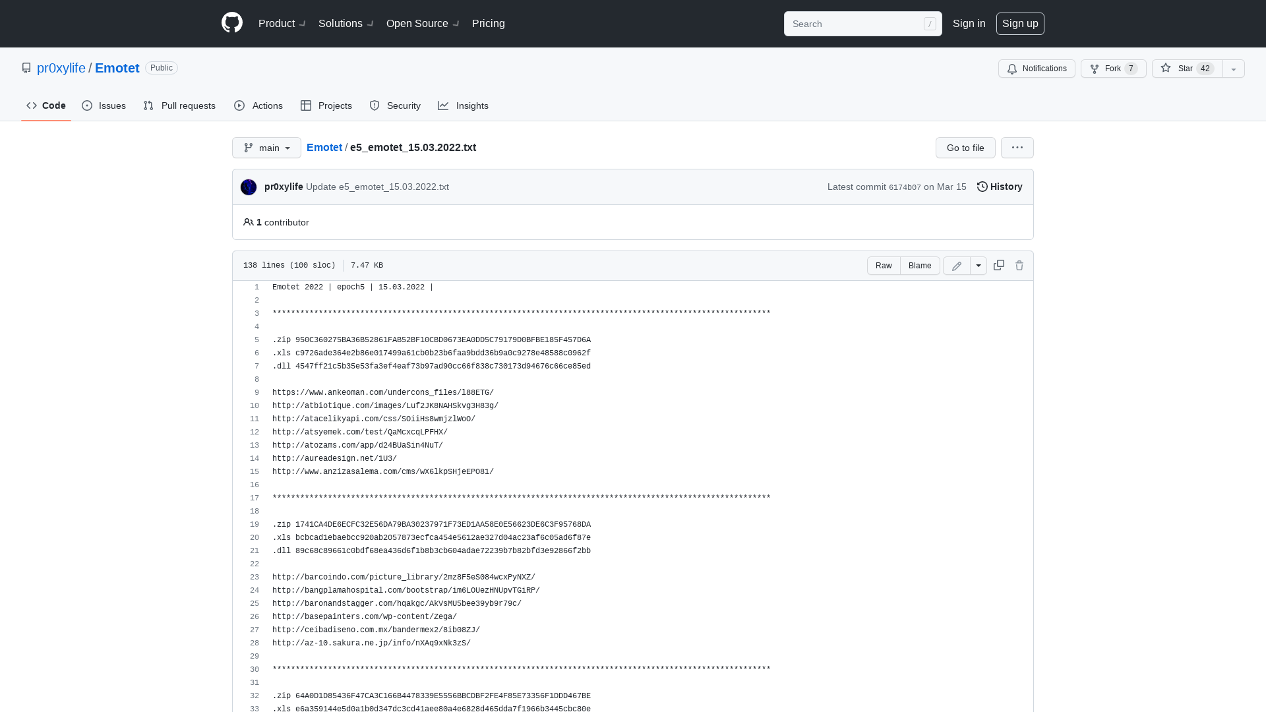The image size is (1266, 712).
Task: Open pr0xylife commit author link
Action: pyautogui.click(x=284, y=187)
